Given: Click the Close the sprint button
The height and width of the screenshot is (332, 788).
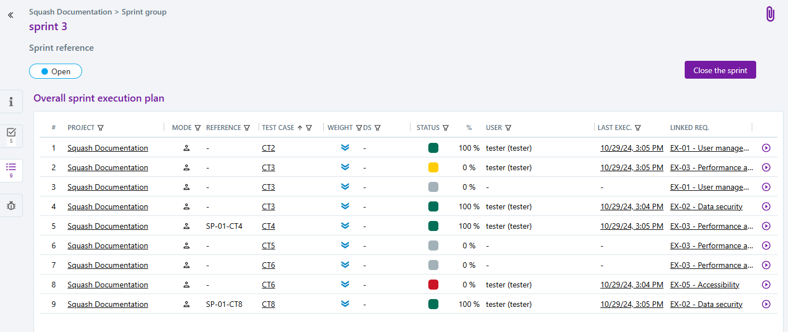Looking at the screenshot, I should point(720,70).
